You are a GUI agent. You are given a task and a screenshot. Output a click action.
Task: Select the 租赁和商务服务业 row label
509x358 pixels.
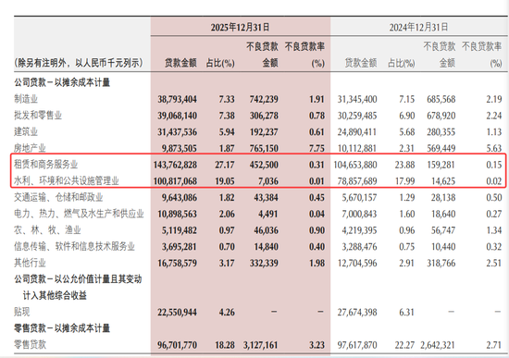[x=45, y=165]
